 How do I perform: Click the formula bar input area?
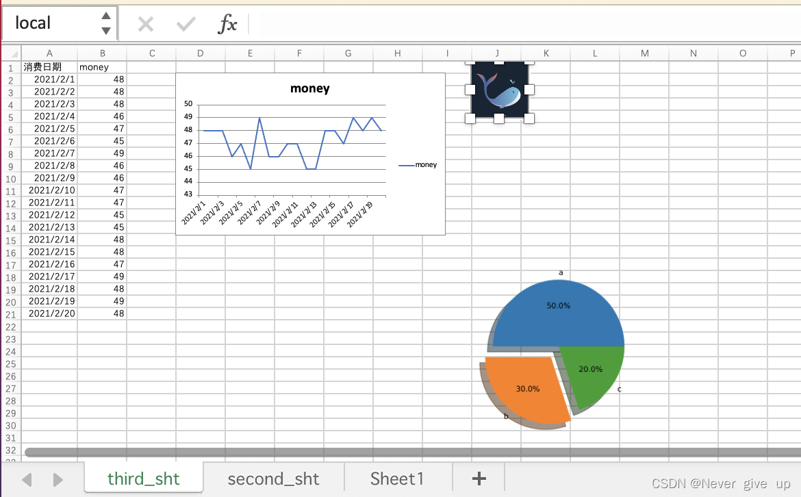tap(526, 23)
